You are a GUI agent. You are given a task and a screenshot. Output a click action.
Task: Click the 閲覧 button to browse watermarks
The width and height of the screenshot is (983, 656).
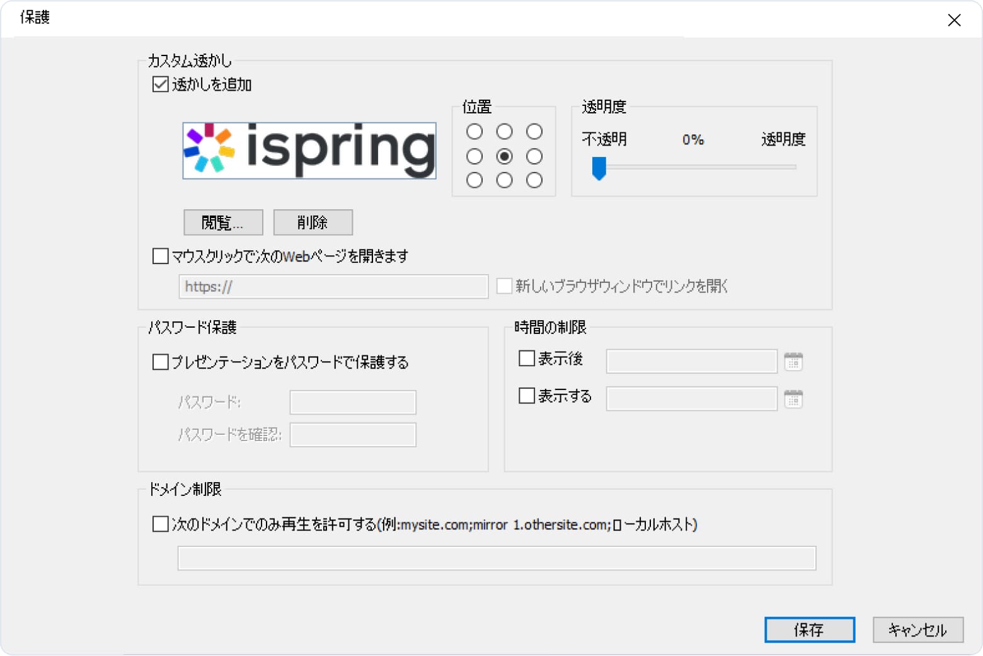222,222
